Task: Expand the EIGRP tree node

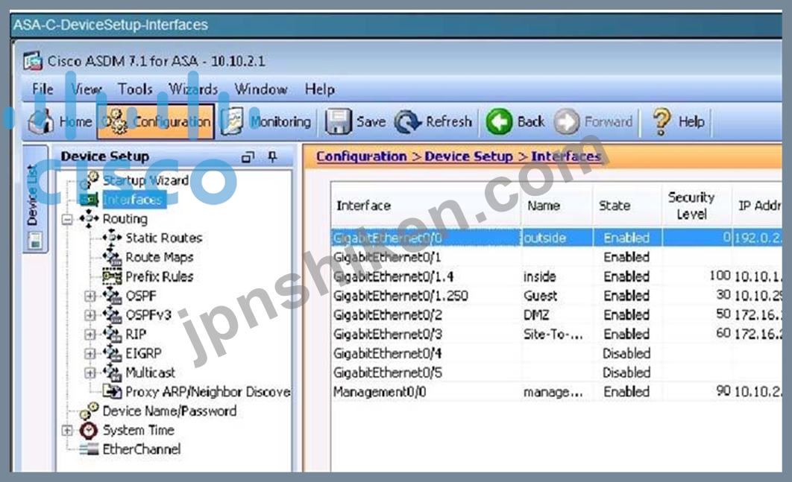Action: tap(90, 353)
